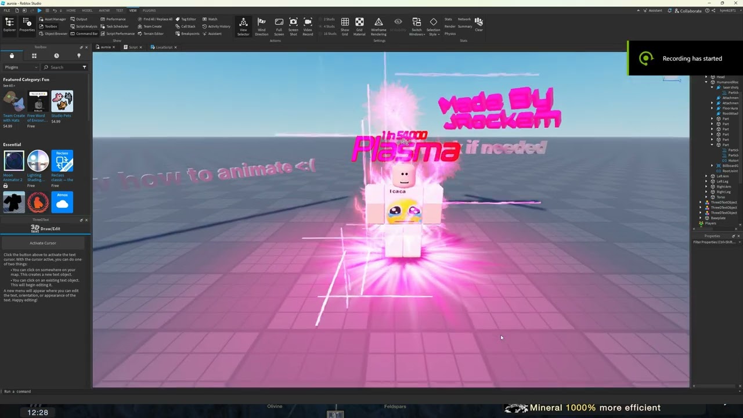Toggle Grid Material
Screen dimensions: 743x418
click(x=359, y=26)
